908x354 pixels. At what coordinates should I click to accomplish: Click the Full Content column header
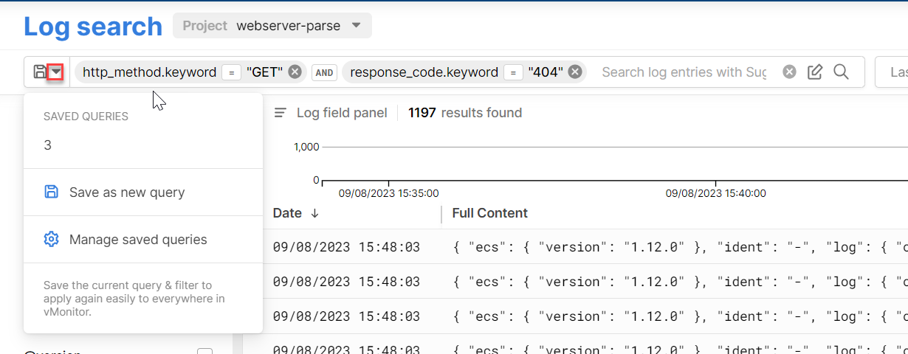(x=489, y=213)
